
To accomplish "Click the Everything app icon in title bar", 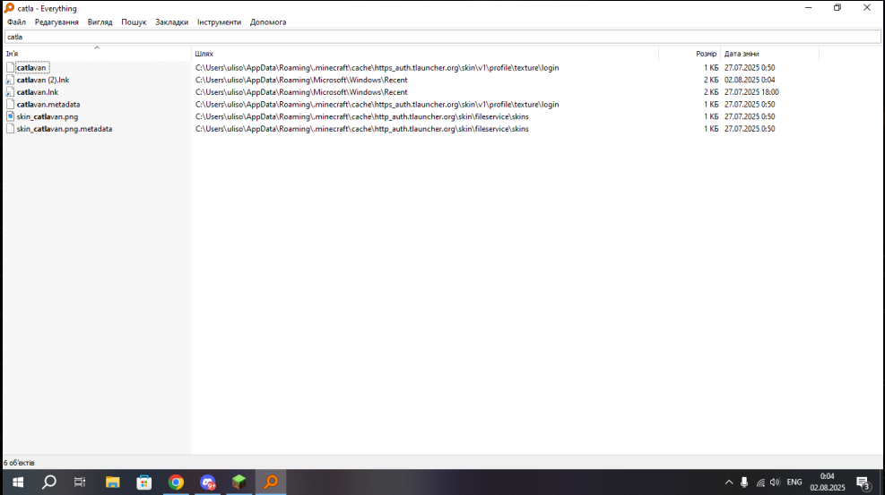I will tap(9, 8).
